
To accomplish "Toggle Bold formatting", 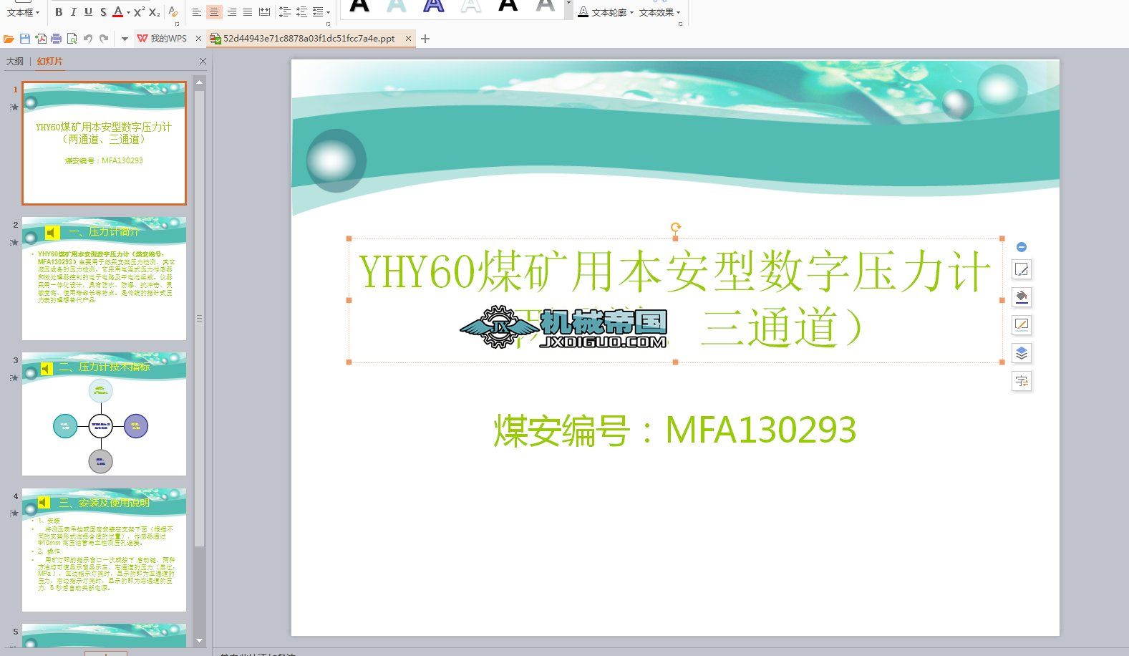I will (59, 12).
